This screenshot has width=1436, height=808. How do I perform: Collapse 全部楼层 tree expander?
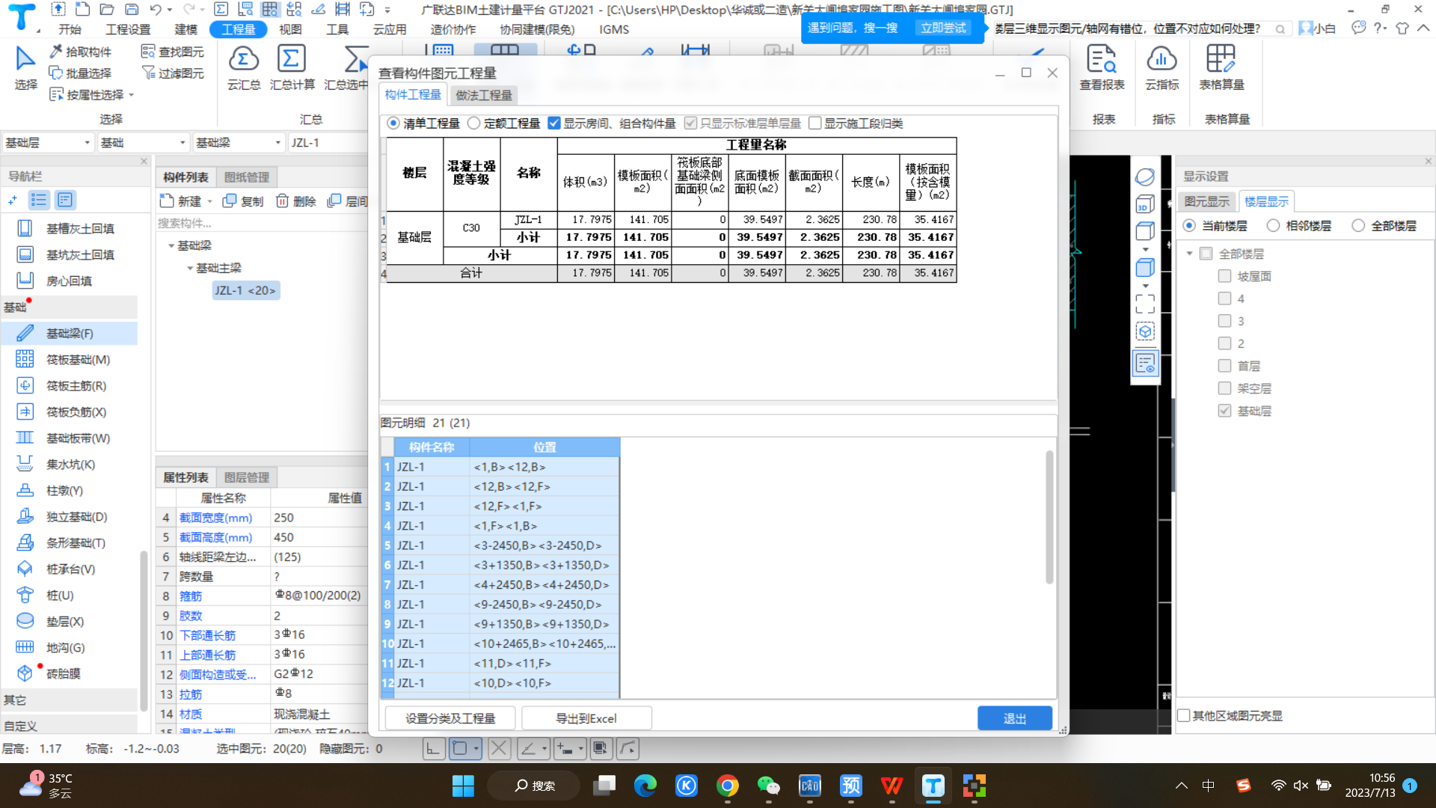pos(1189,254)
